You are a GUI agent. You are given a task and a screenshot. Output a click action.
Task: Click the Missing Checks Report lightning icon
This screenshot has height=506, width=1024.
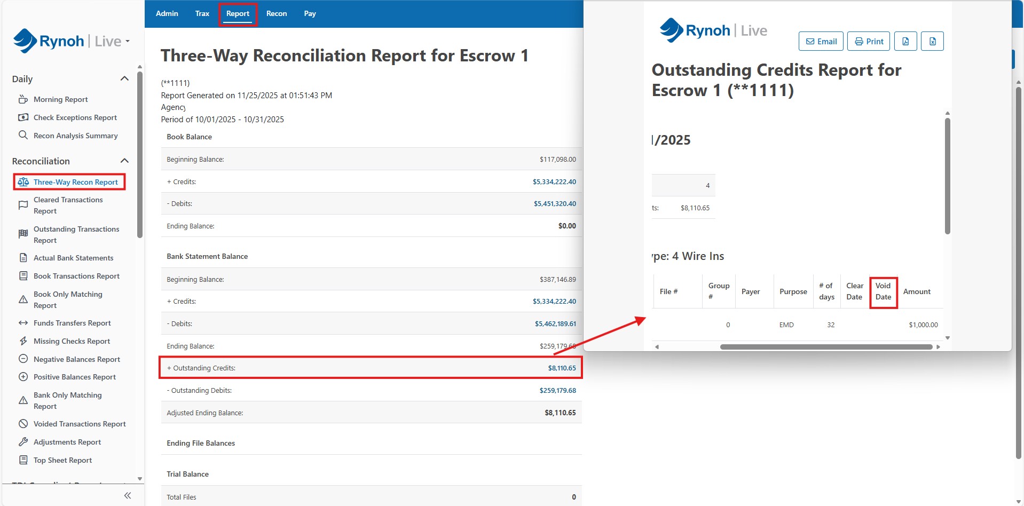(x=23, y=341)
